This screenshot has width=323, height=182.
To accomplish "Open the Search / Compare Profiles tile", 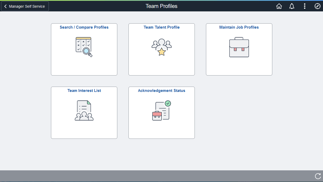I will tap(84, 49).
